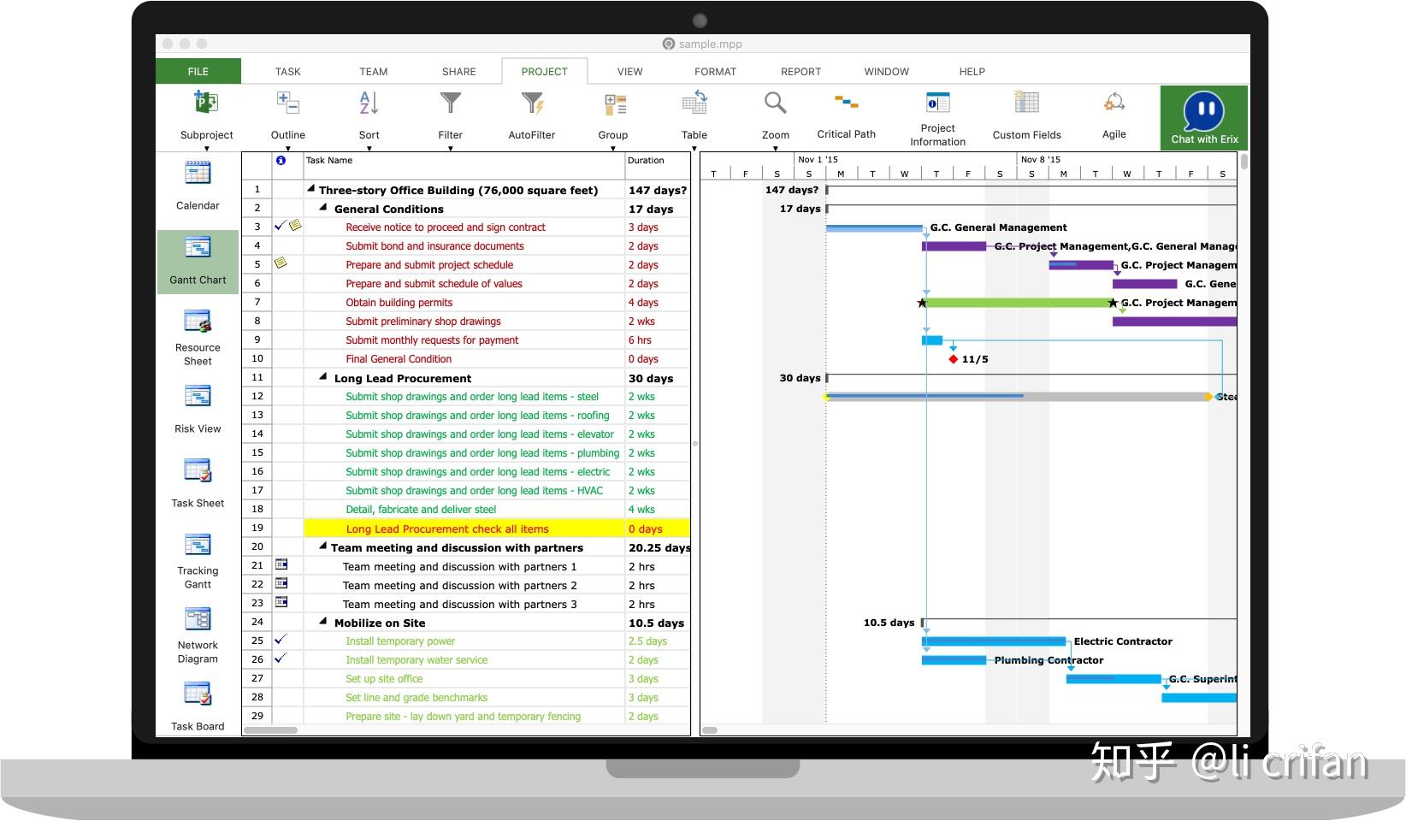Open the FORMAT ribbon tab

tap(715, 72)
